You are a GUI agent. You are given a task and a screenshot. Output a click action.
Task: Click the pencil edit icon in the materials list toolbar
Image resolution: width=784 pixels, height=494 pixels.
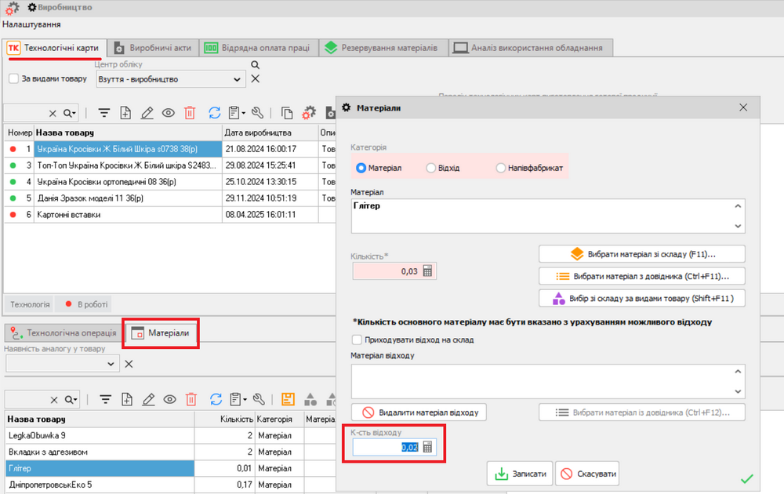[x=147, y=399]
